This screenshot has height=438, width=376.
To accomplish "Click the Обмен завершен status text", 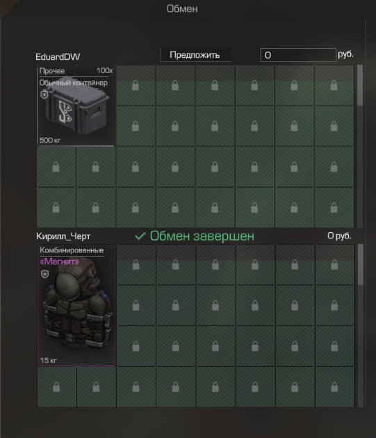I will (202, 236).
